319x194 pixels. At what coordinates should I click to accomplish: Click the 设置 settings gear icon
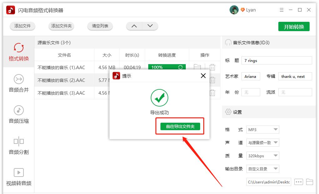(228, 112)
